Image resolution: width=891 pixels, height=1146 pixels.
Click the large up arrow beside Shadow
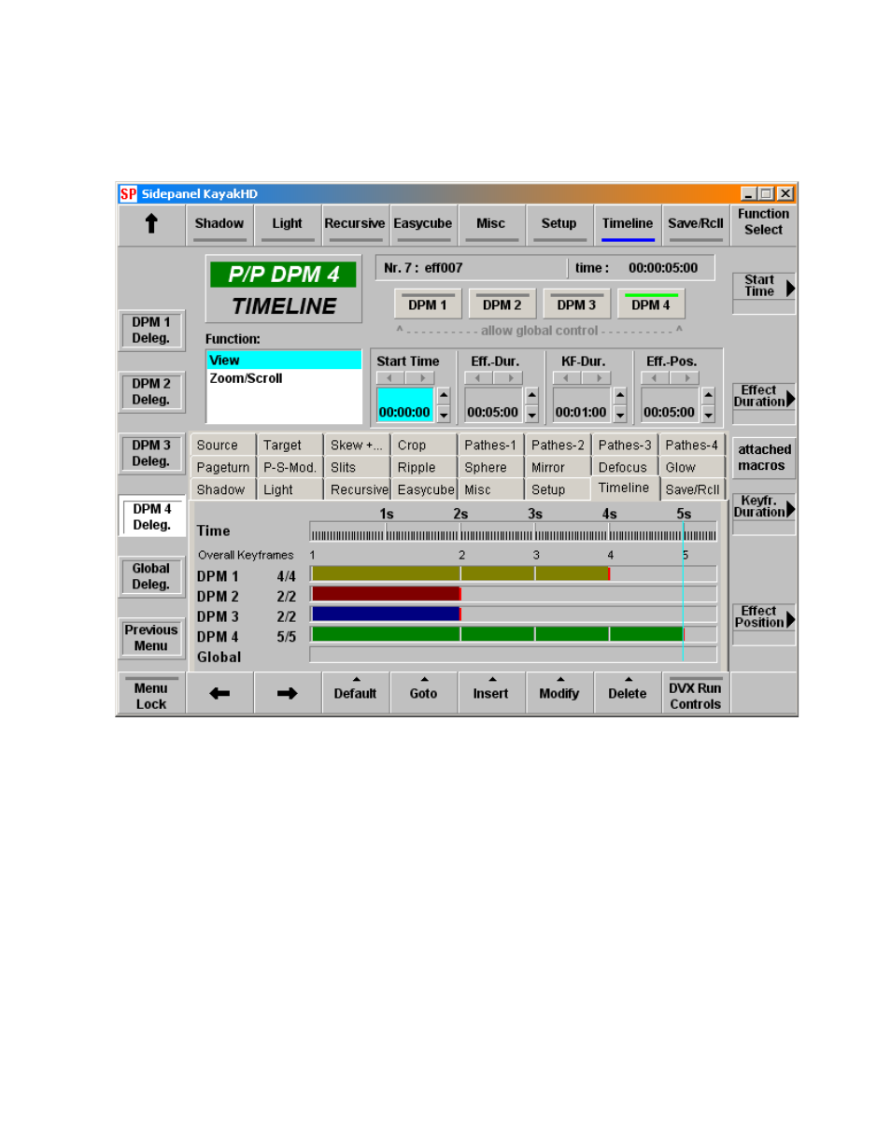click(x=151, y=224)
